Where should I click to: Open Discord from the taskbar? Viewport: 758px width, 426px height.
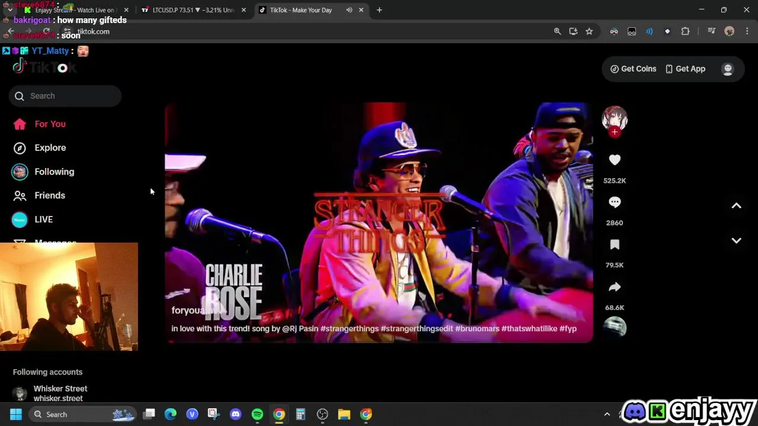click(x=236, y=414)
